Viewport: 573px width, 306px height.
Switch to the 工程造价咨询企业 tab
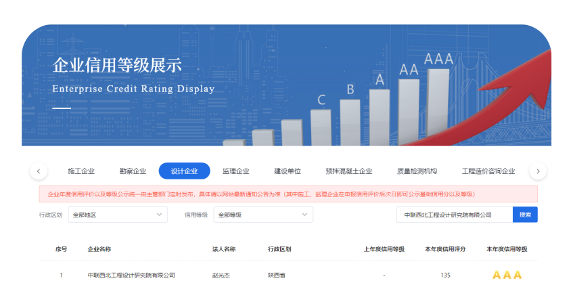[488, 171]
